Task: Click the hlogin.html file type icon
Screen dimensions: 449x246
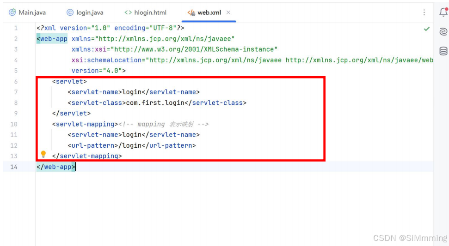Action: coord(128,12)
